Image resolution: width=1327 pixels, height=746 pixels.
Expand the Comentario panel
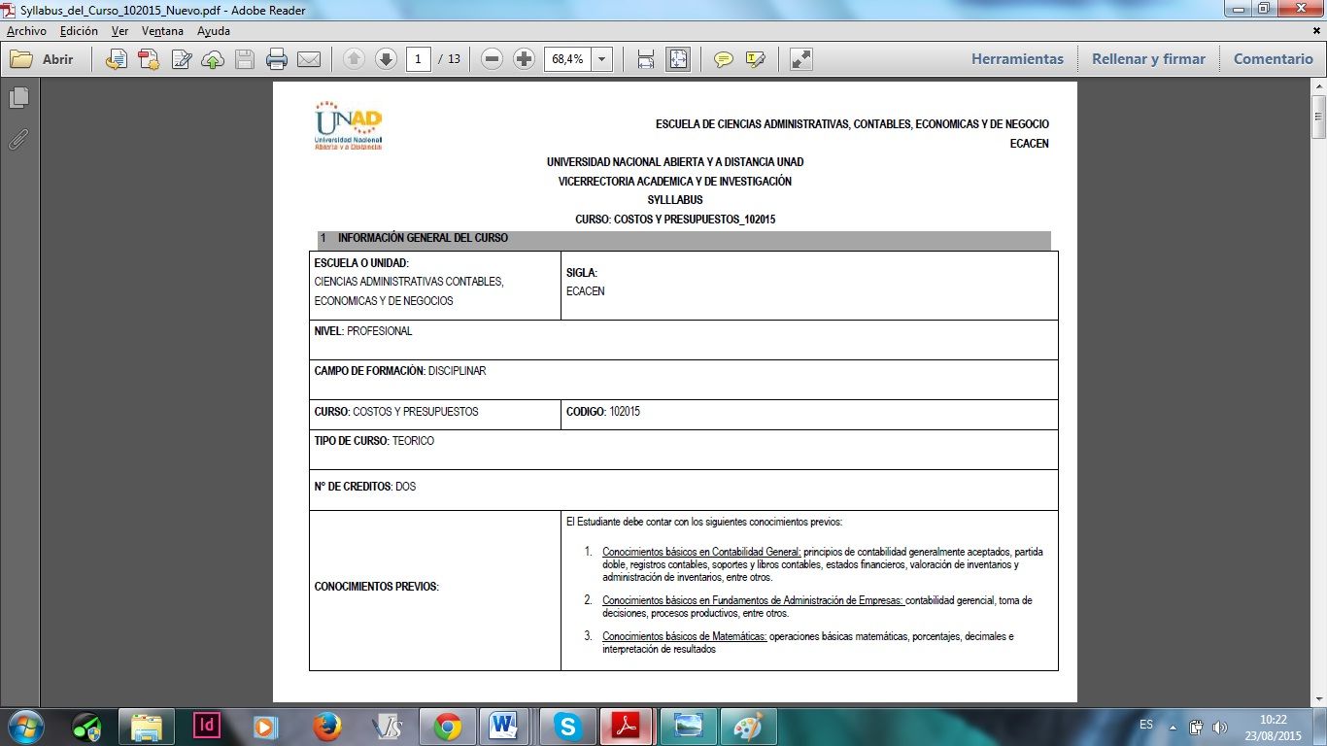click(x=1273, y=59)
